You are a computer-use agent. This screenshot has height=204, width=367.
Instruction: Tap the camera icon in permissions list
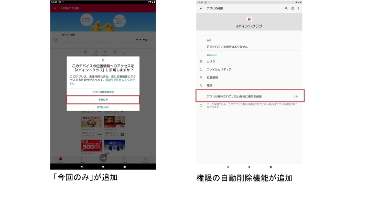pyautogui.click(x=201, y=61)
